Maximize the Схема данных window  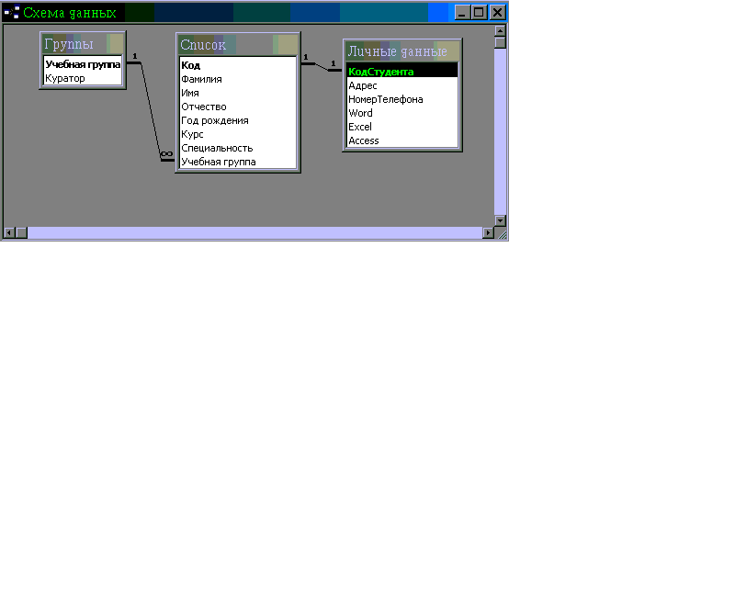(x=479, y=13)
